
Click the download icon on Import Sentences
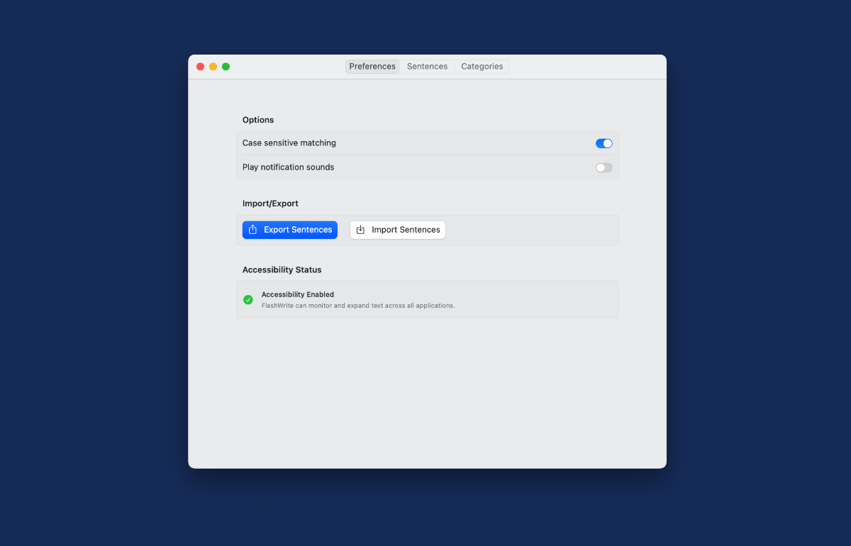[x=360, y=230]
